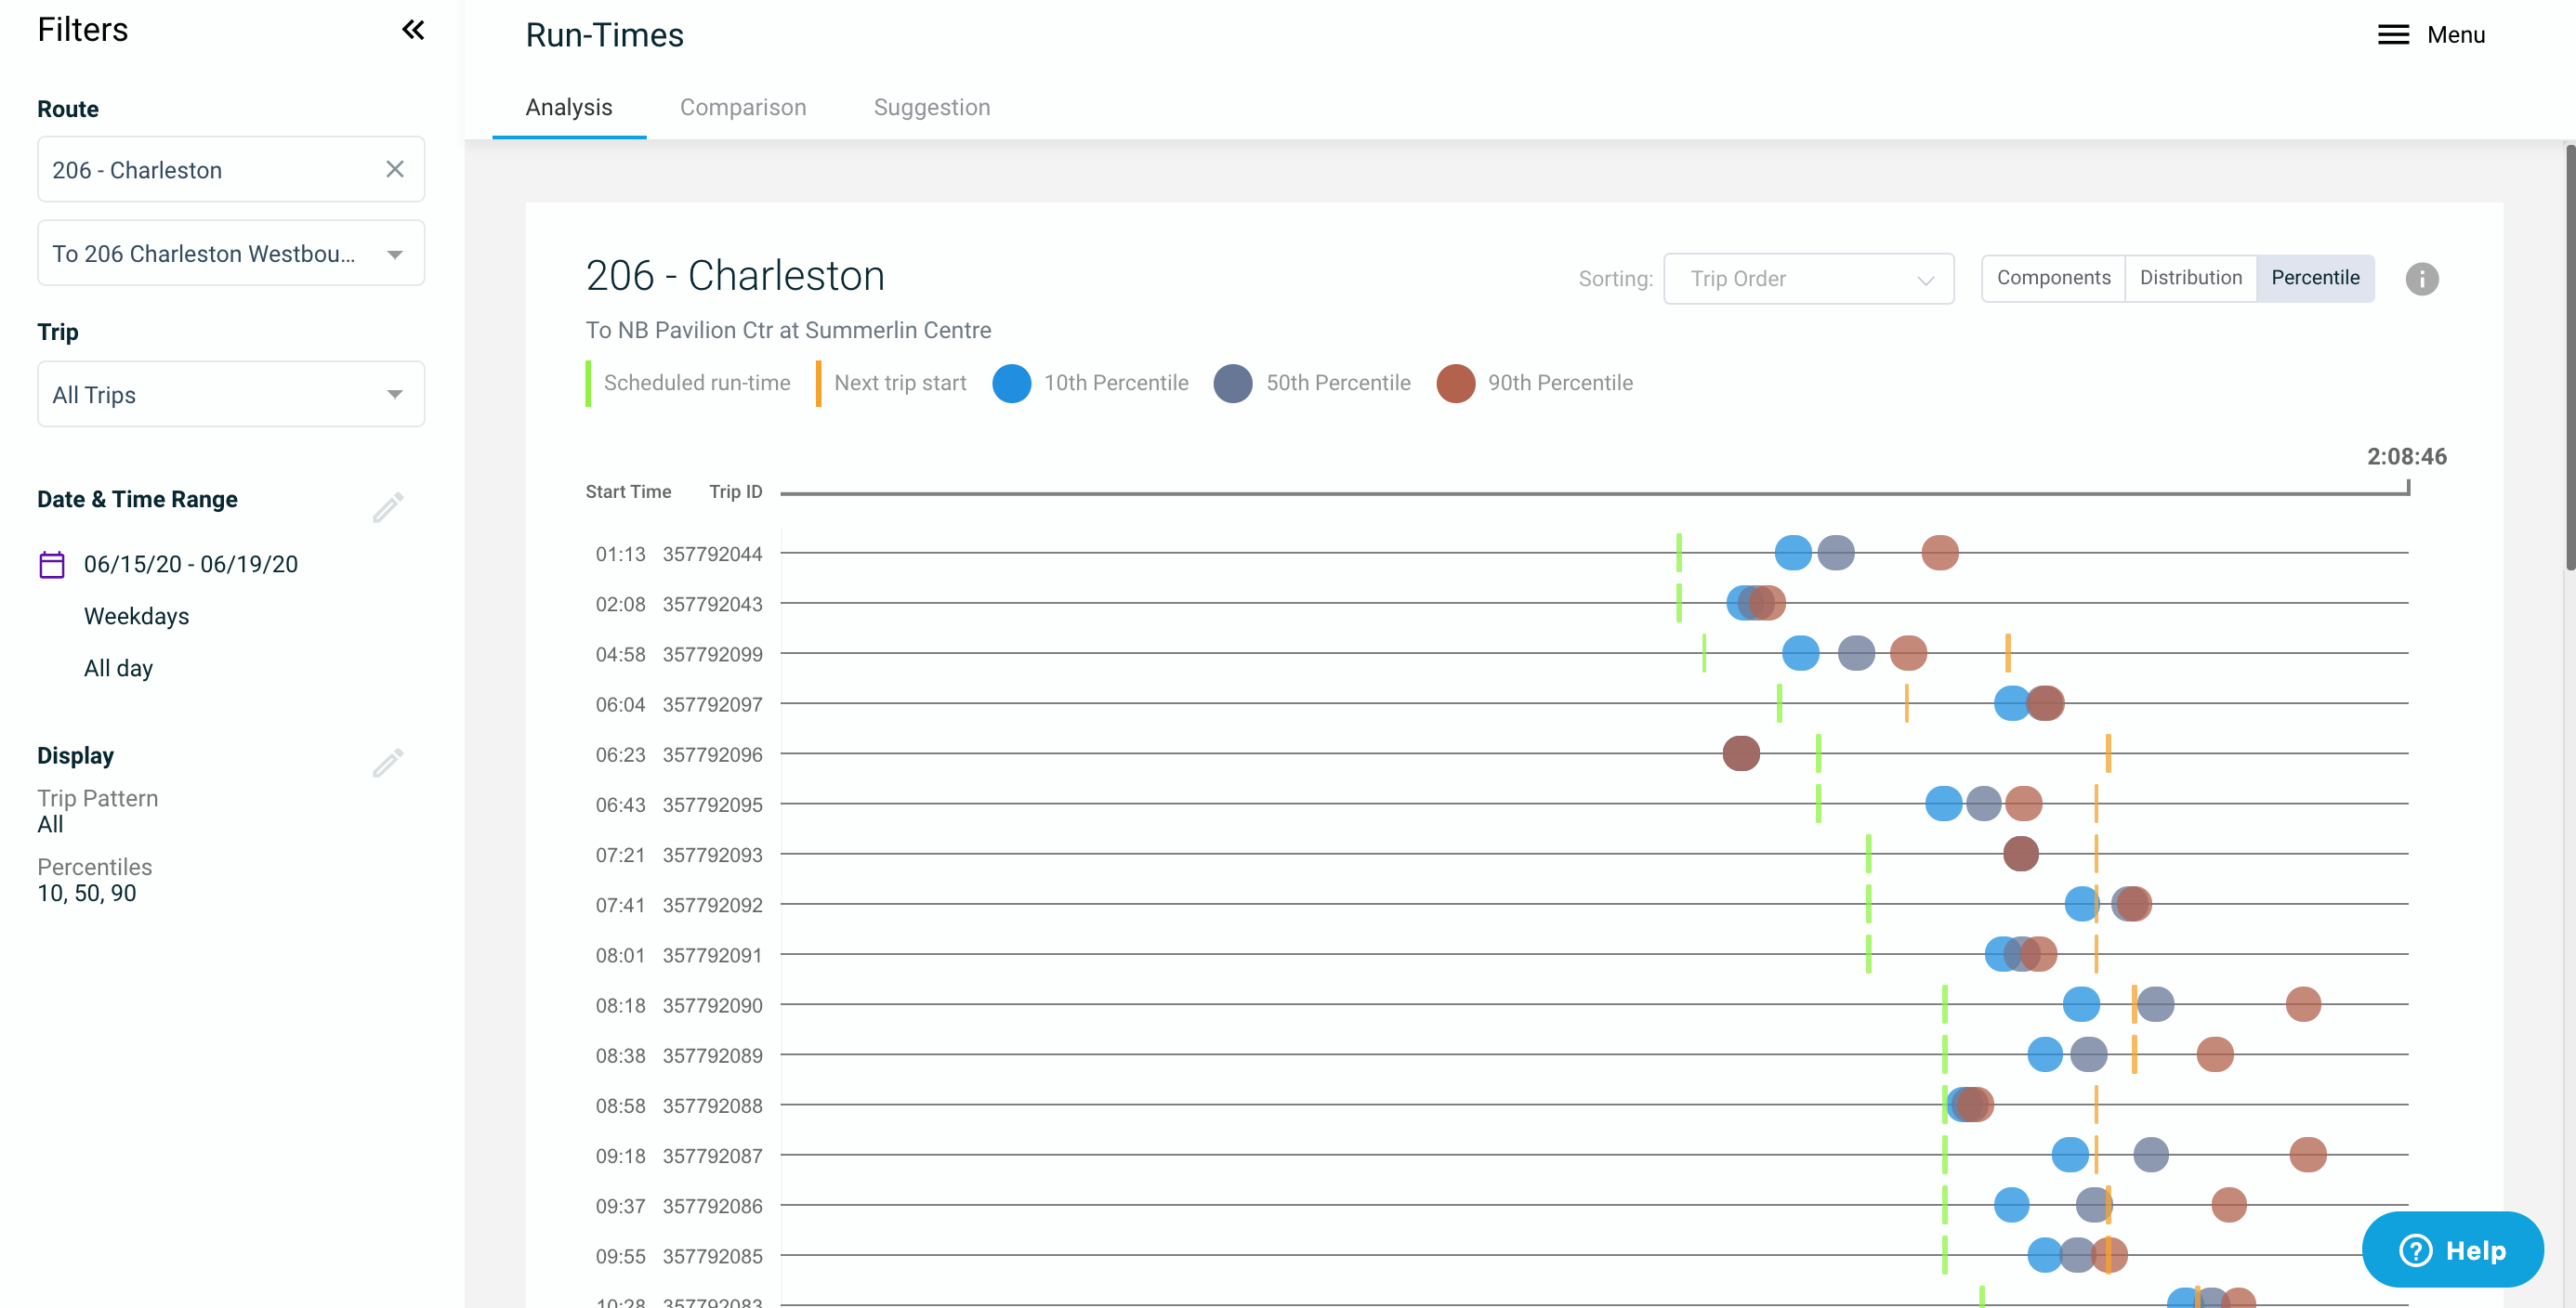
Task: Switch to the Comparison tab
Action: click(x=743, y=107)
